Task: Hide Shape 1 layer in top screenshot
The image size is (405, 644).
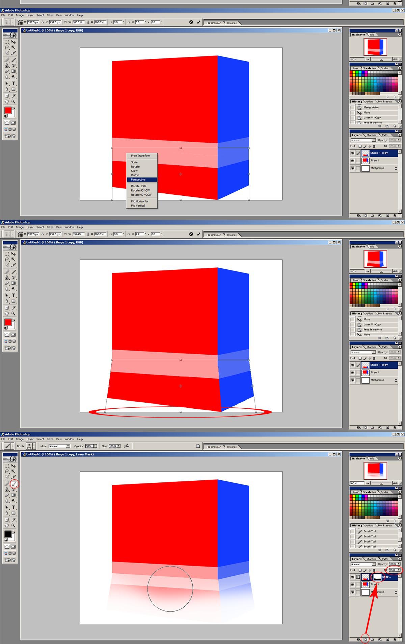Action: coord(352,161)
